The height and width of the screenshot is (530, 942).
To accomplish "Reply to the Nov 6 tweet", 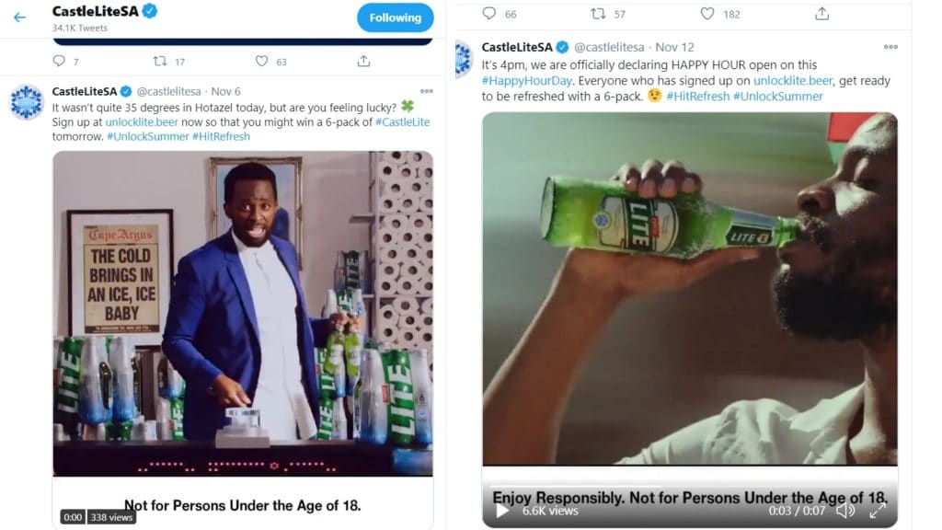I will [x=60, y=61].
